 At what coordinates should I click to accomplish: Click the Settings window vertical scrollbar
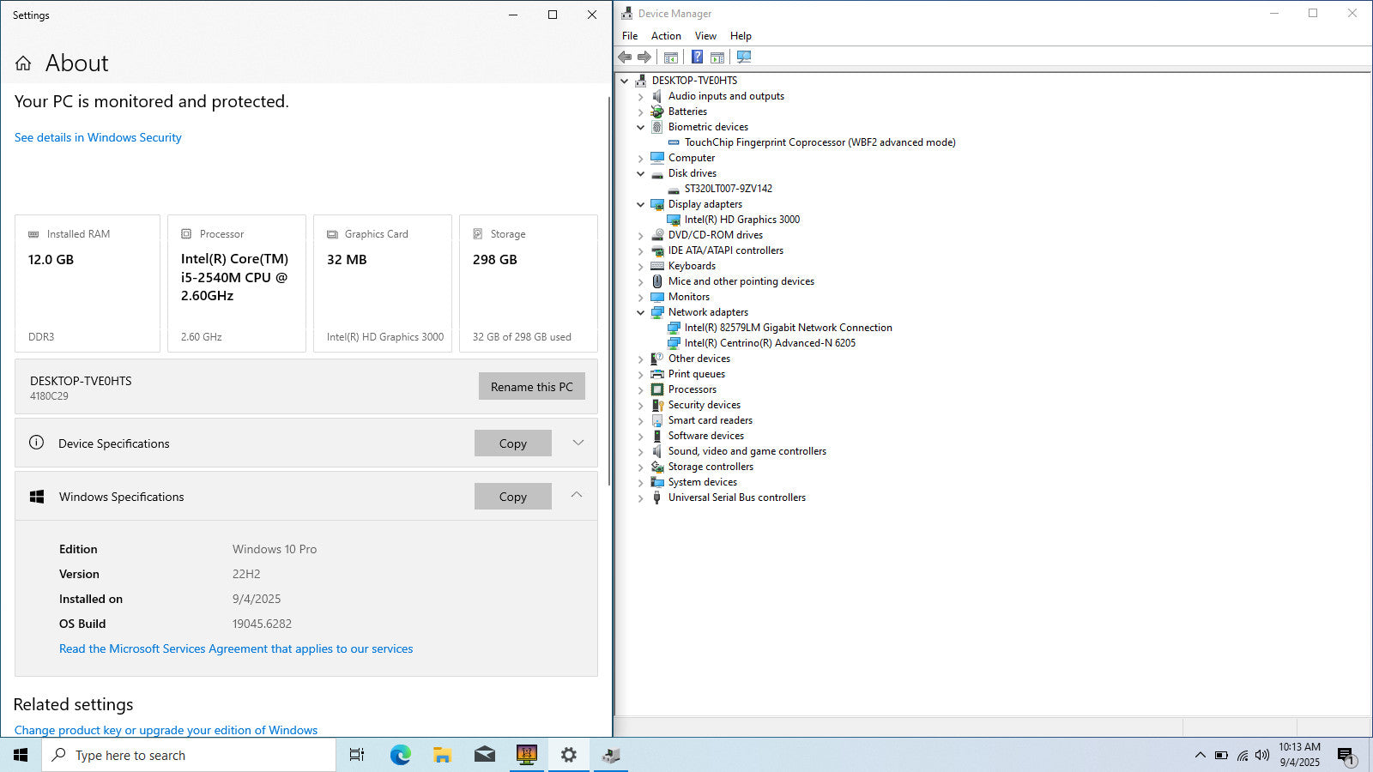609,292
